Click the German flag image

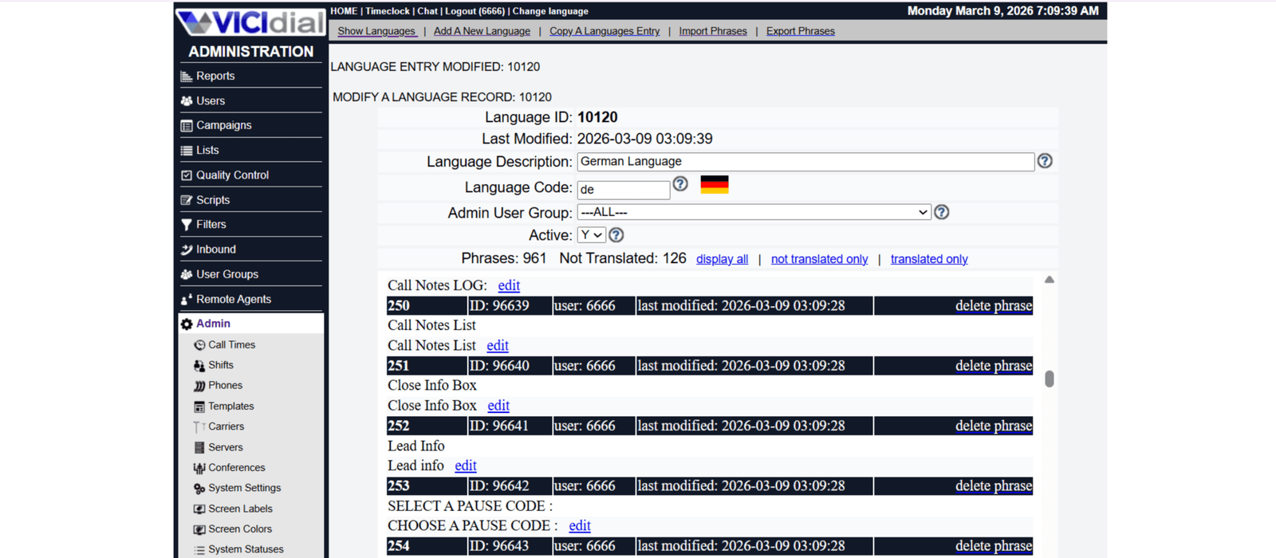pos(715,185)
